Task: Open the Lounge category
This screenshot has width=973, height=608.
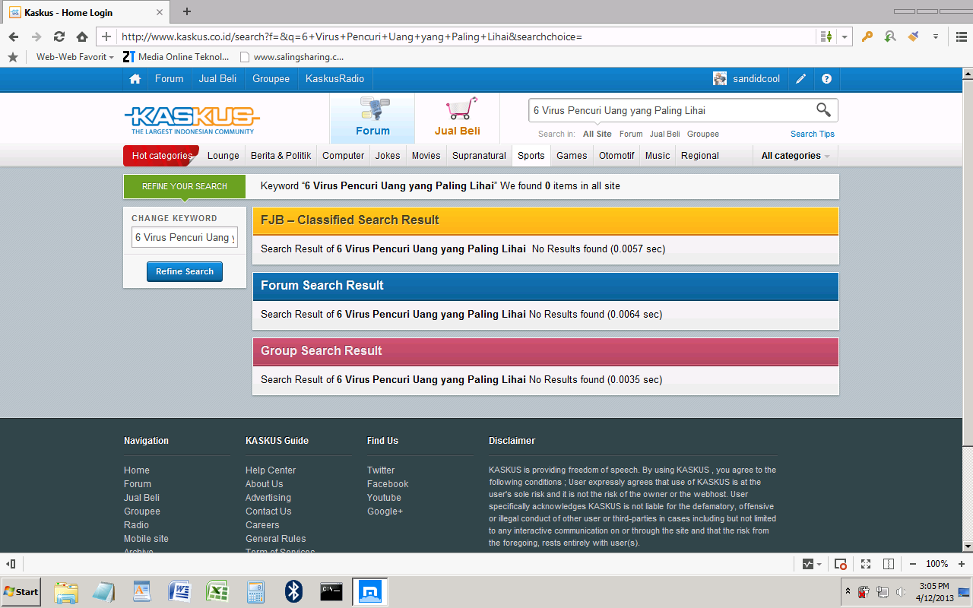Action: (x=223, y=156)
